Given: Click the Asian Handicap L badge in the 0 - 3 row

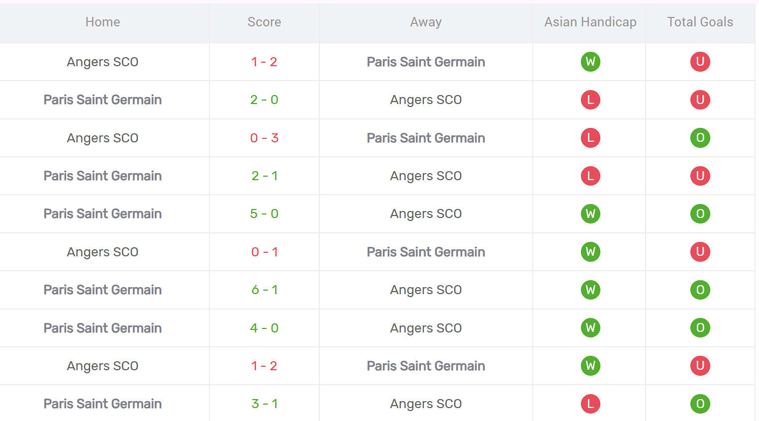Looking at the screenshot, I should [x=590, y=138].
